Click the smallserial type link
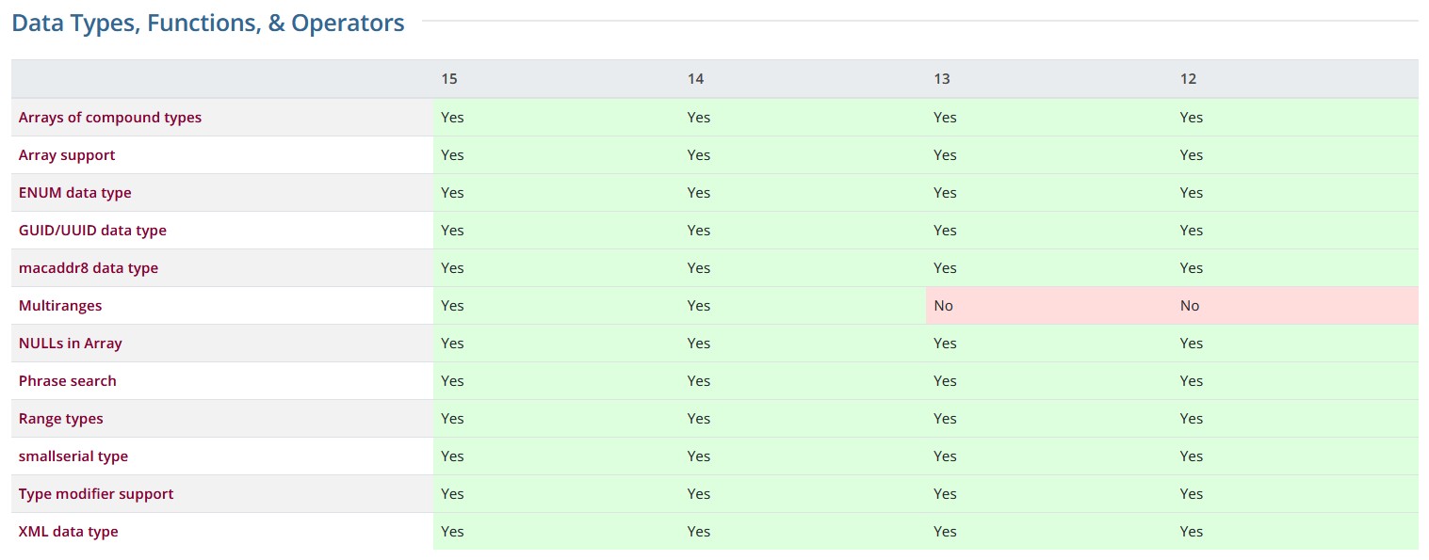 (73, 456)
